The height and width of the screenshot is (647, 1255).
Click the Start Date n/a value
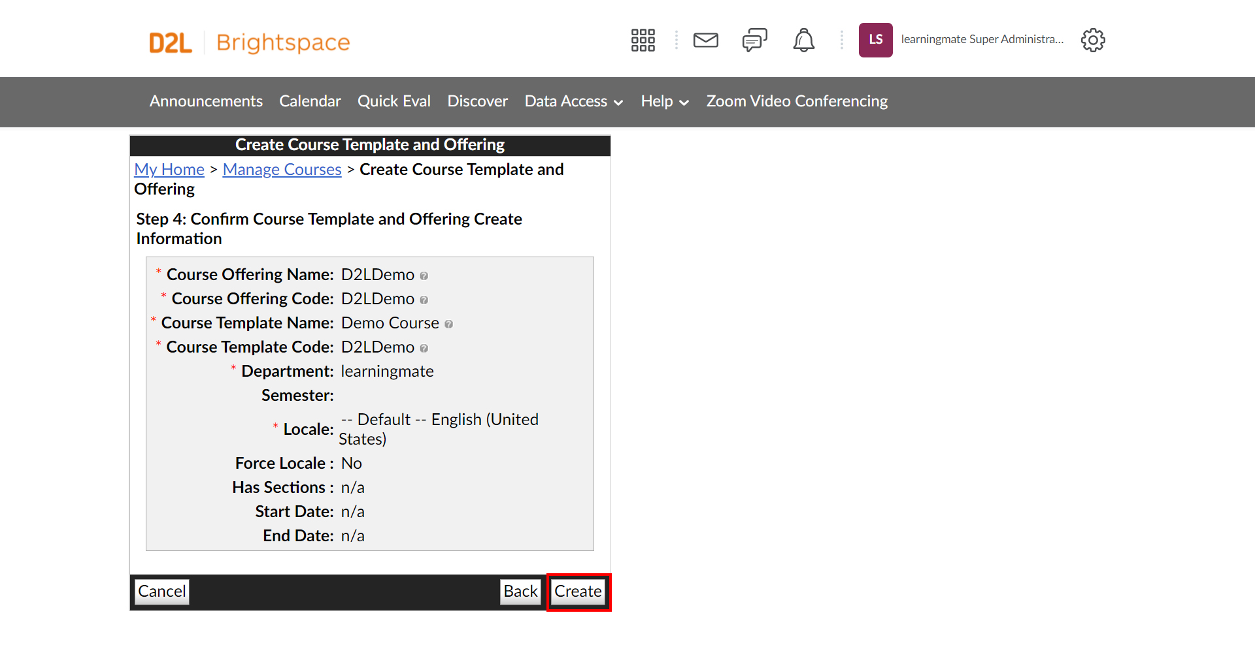(x=353, y=512)
